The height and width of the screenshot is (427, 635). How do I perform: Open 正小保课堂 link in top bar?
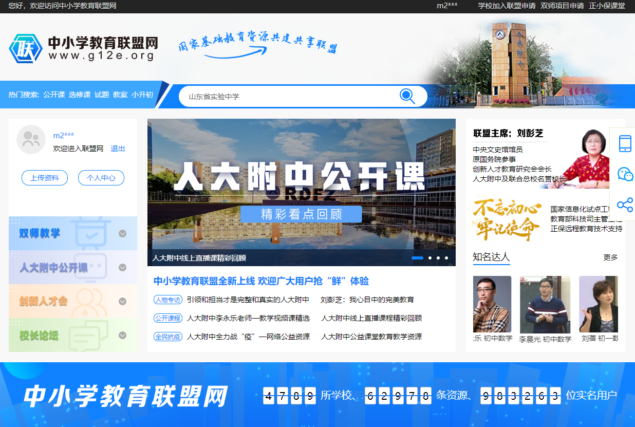tap(607, 6)
